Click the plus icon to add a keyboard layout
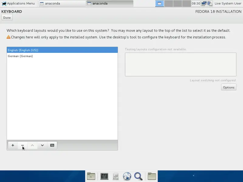243x182 pixels. 13,145
